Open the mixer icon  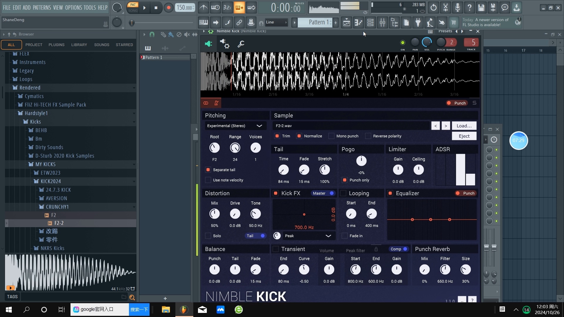(382, 22)
